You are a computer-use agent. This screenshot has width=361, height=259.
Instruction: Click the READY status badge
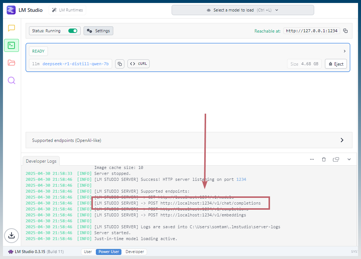coord(38,51)
